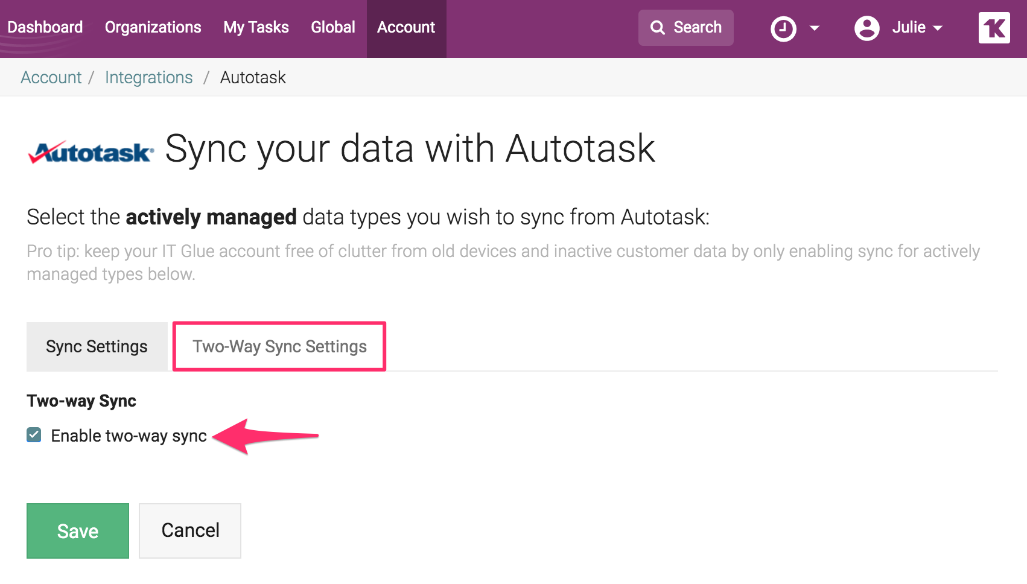The height and width of the screenshot is (584, 1027).
Task: Click the Autotask breadcrumb text
Action: [x=253, y=77]
